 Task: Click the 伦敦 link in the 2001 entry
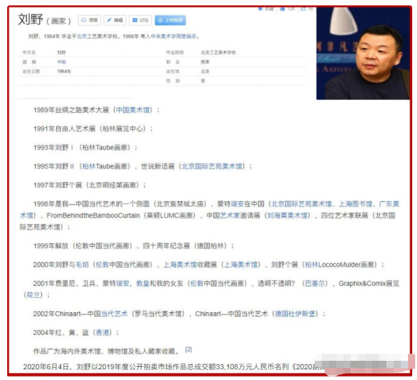point(197,284)
